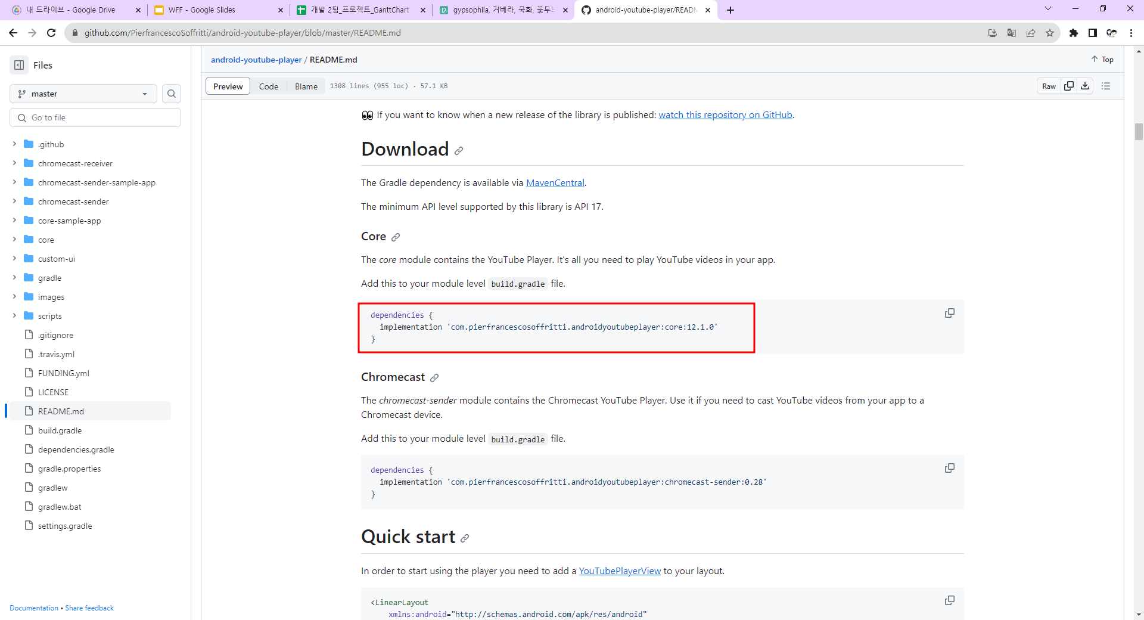
Task: Jump to Top of the file
Action: click(1102, 60)
